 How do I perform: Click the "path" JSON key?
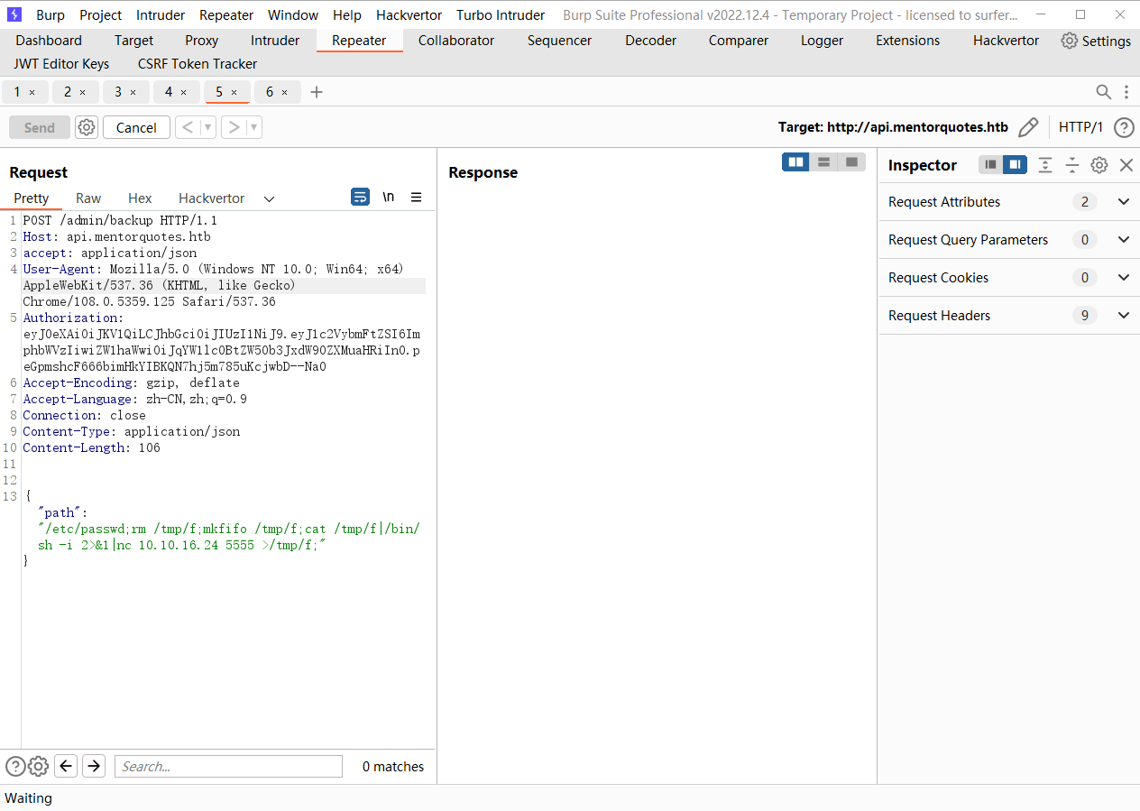click(x=60, y=512)
